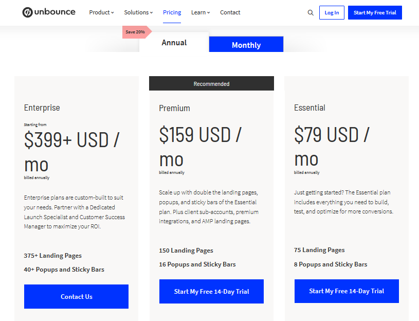
Task: Switch billing to Monthly
Action: point(246,45)
